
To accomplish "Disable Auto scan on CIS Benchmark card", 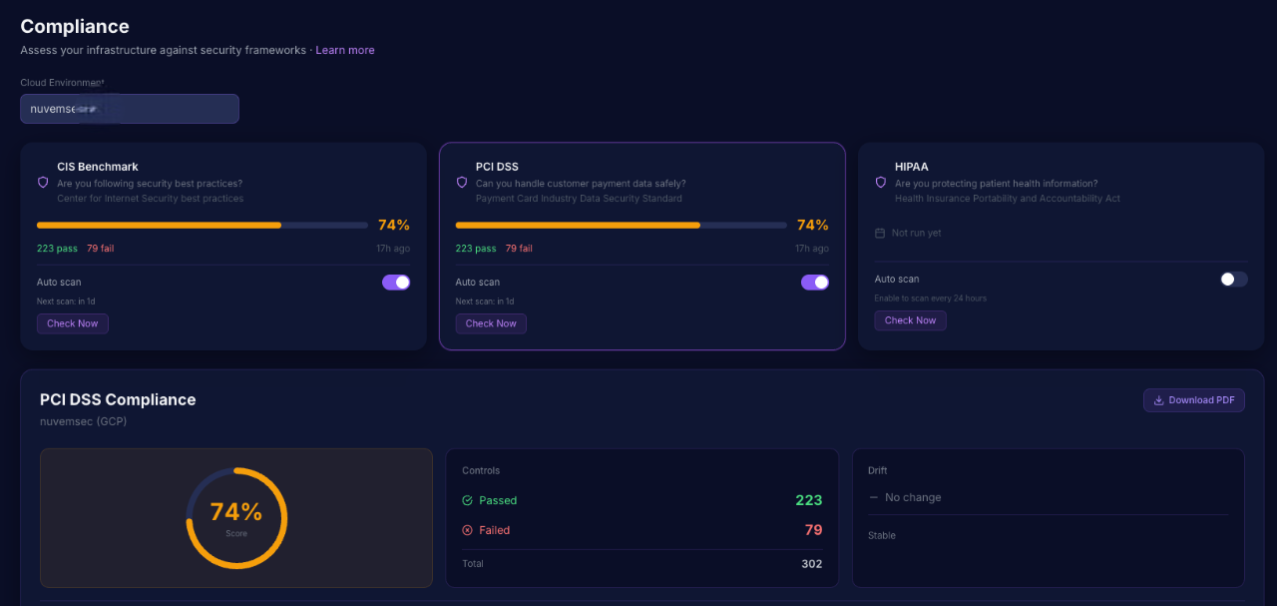I will (396, 283).
